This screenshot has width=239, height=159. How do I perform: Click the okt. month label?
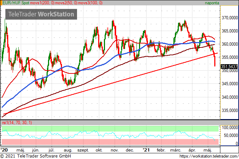point(99,150)
